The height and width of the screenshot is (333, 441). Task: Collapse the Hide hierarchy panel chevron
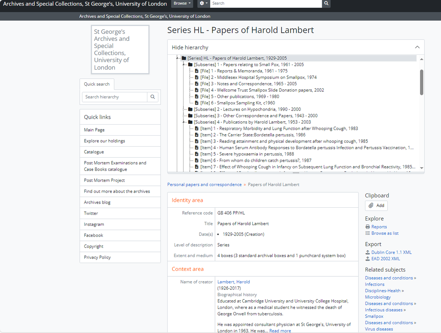coord(417,47)
